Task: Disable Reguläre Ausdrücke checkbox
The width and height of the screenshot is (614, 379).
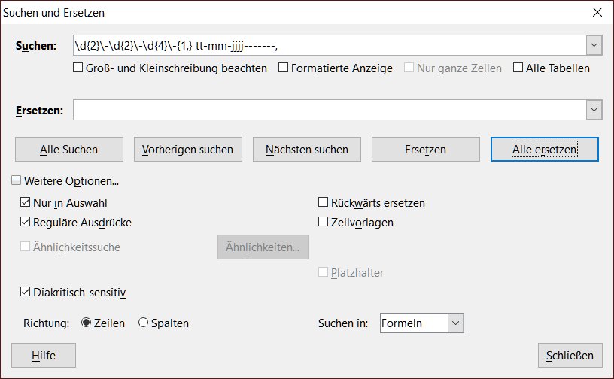Action: (x=25, y=222)
